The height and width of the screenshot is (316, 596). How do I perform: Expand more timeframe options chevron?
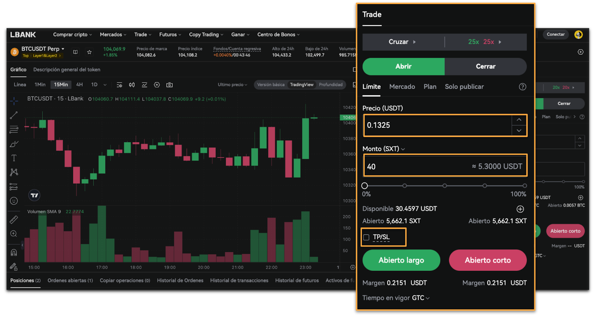click(105, 85)
